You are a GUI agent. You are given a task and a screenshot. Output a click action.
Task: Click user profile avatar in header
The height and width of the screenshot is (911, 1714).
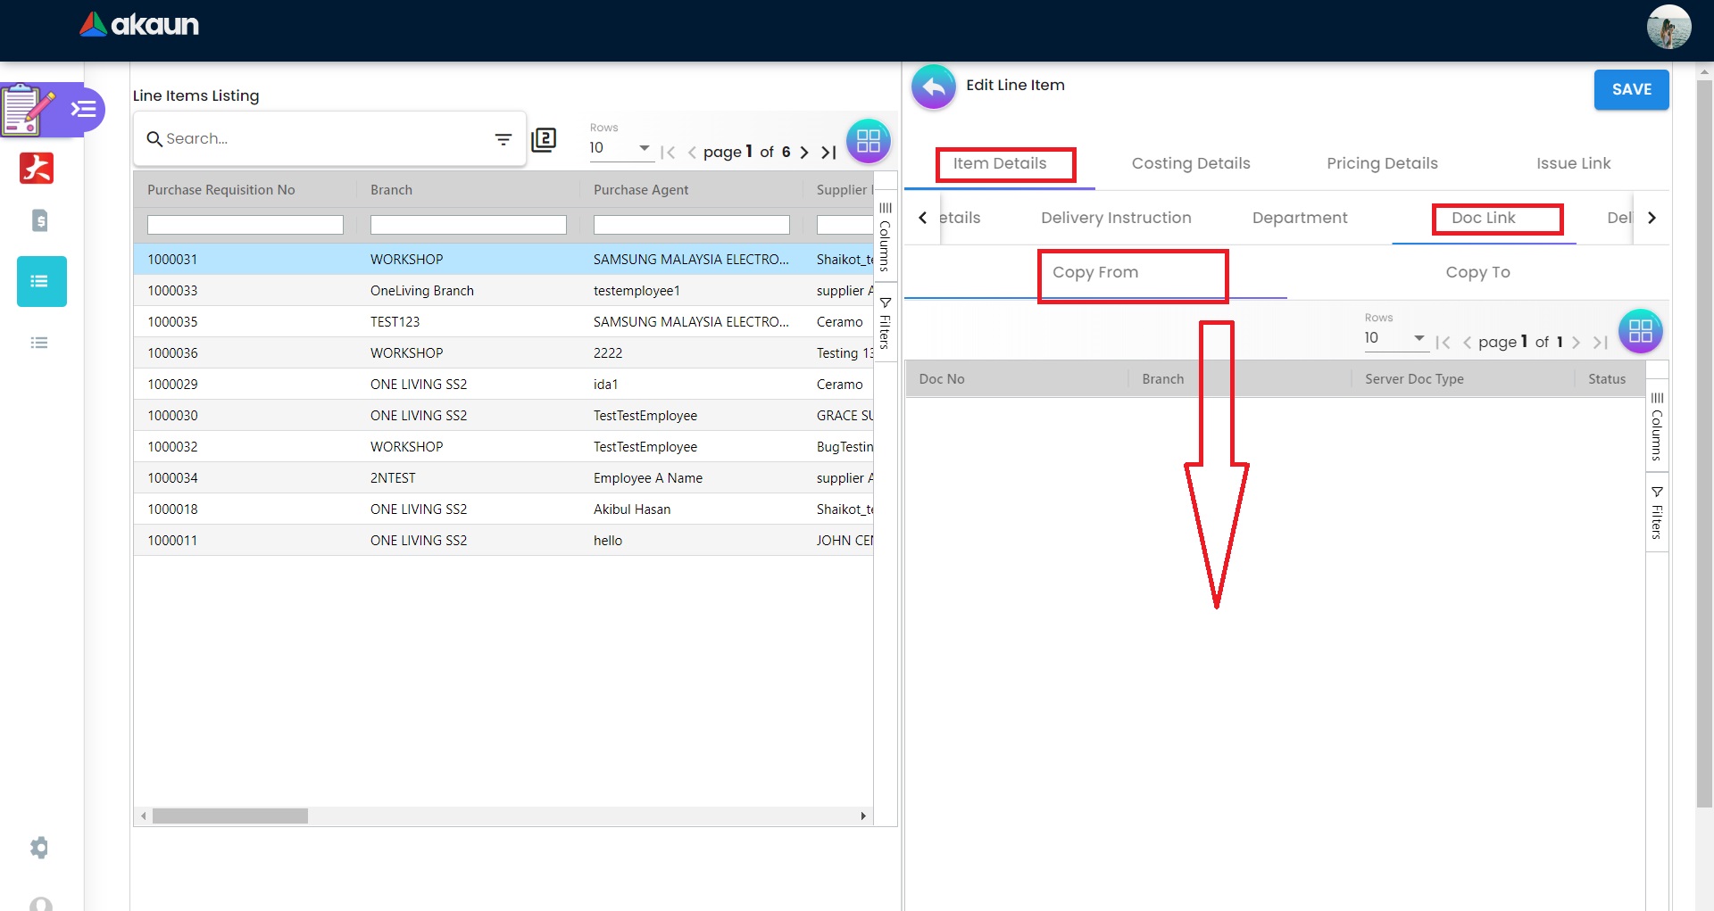(x=1668, y=27)
